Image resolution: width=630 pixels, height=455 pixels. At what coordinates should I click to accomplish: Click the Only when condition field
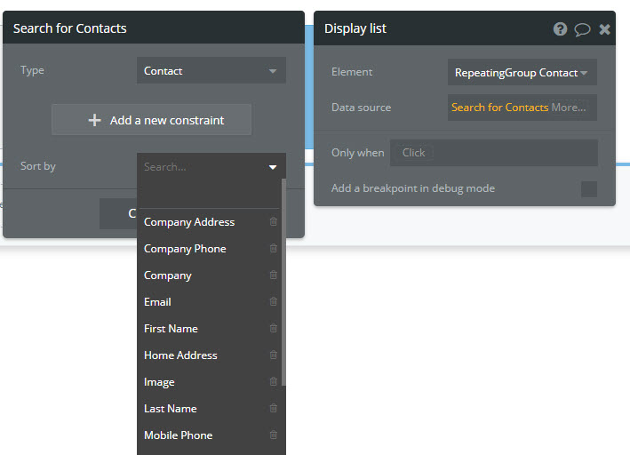click(x=493, y=153)
